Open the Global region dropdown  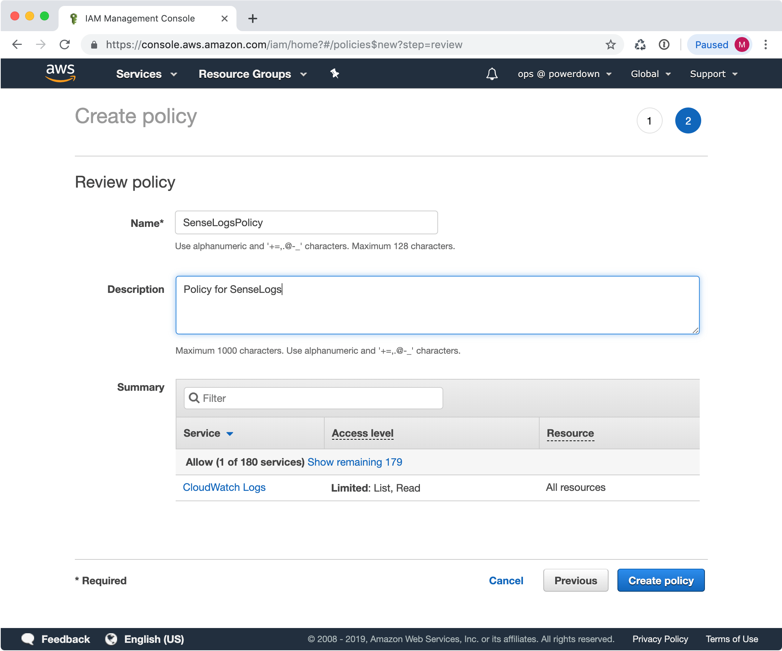650,74
